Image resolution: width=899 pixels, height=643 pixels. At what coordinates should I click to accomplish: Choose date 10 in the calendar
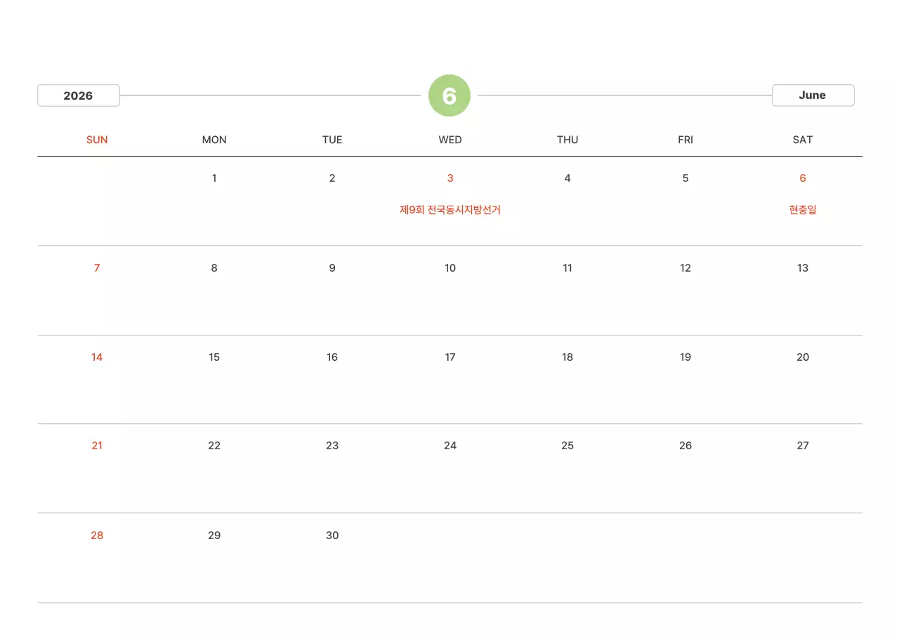point(450,268)
